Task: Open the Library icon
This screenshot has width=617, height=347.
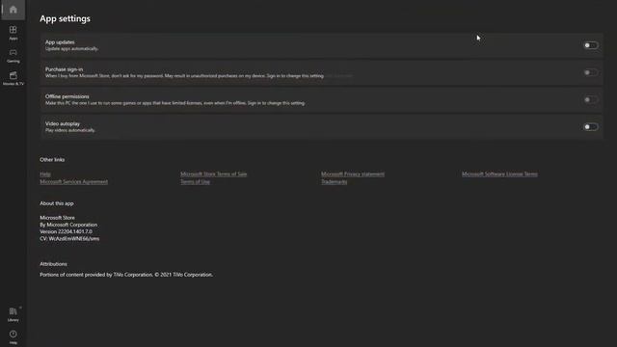Action: (13, 314)
